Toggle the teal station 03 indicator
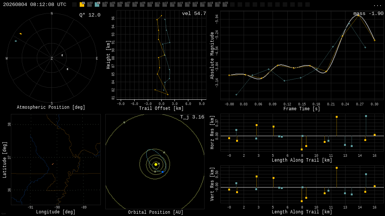 [97, 4]
